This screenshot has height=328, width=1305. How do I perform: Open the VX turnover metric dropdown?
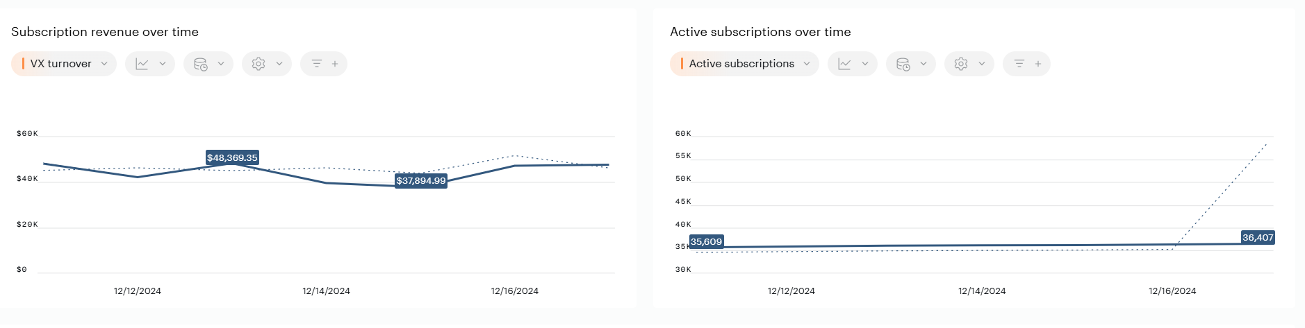click(64, 64)
